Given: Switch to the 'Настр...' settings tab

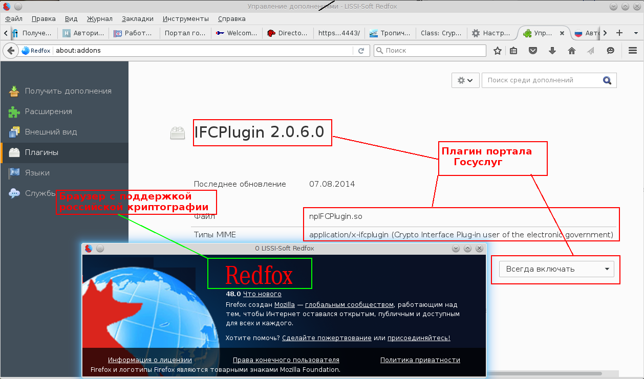Looking at the screenshot, I should pos(491,33).
